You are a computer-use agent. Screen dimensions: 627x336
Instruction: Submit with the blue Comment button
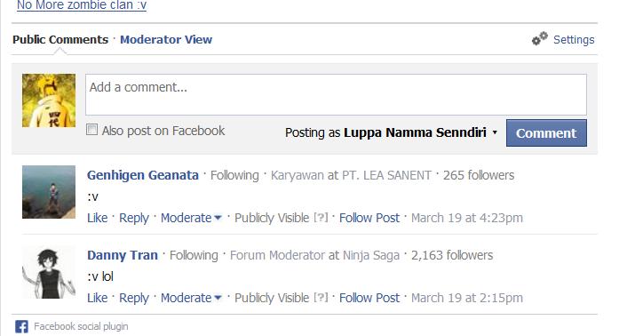(x=546, y=132)
